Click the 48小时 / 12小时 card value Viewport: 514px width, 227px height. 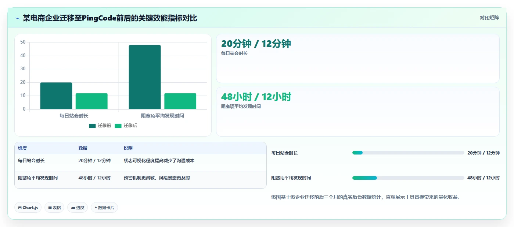256,97
